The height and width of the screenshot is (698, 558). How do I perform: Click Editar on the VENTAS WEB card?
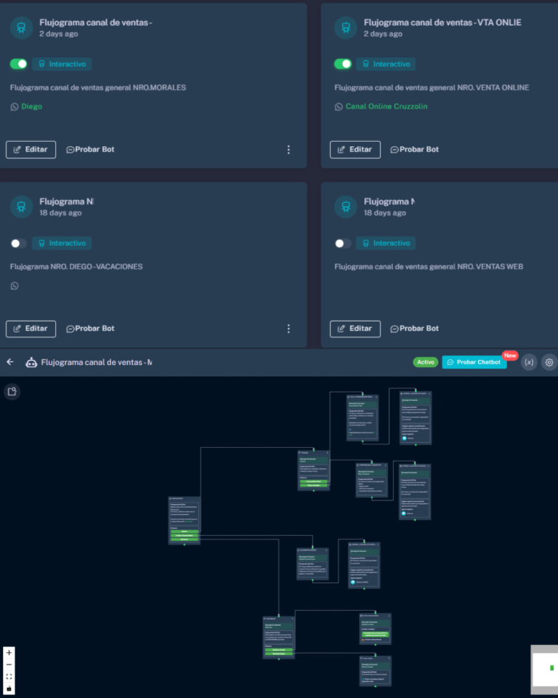pyautogui.click(x=355, y=329)
